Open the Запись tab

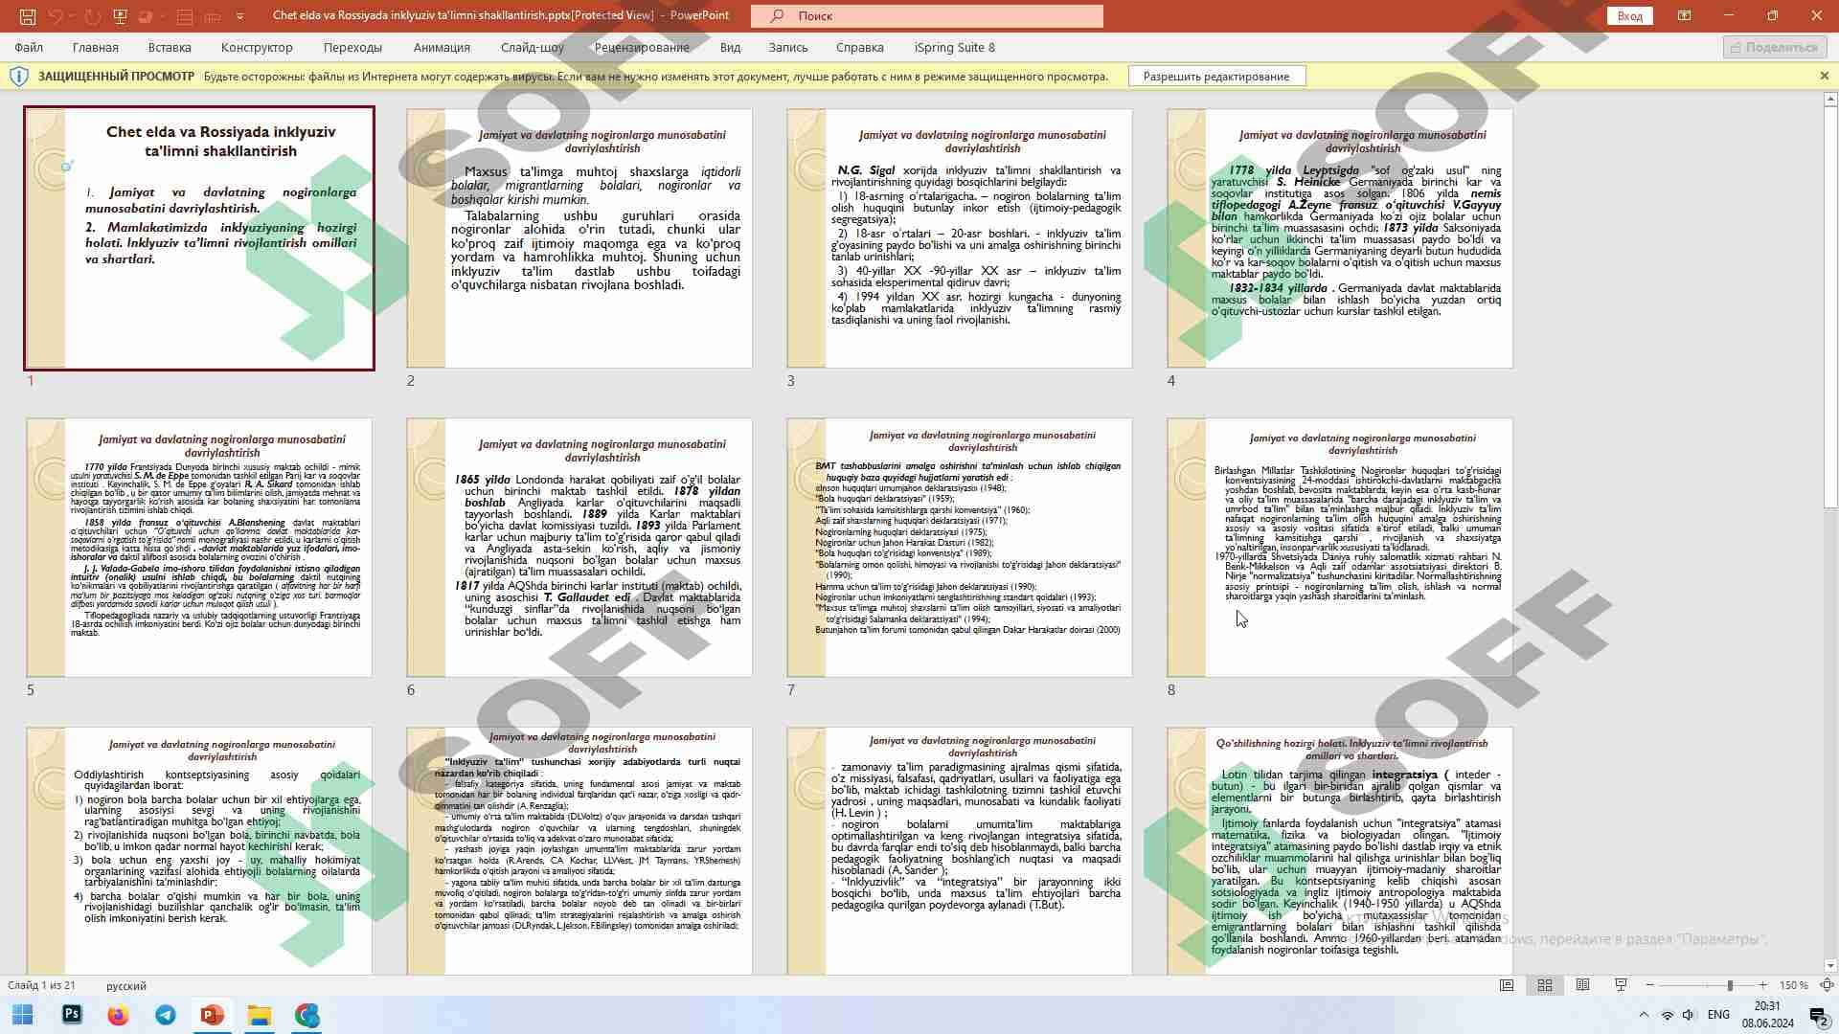788,47
